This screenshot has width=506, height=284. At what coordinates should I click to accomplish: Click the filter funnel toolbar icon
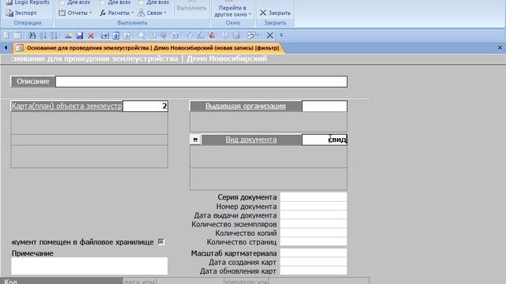[189, 35]
